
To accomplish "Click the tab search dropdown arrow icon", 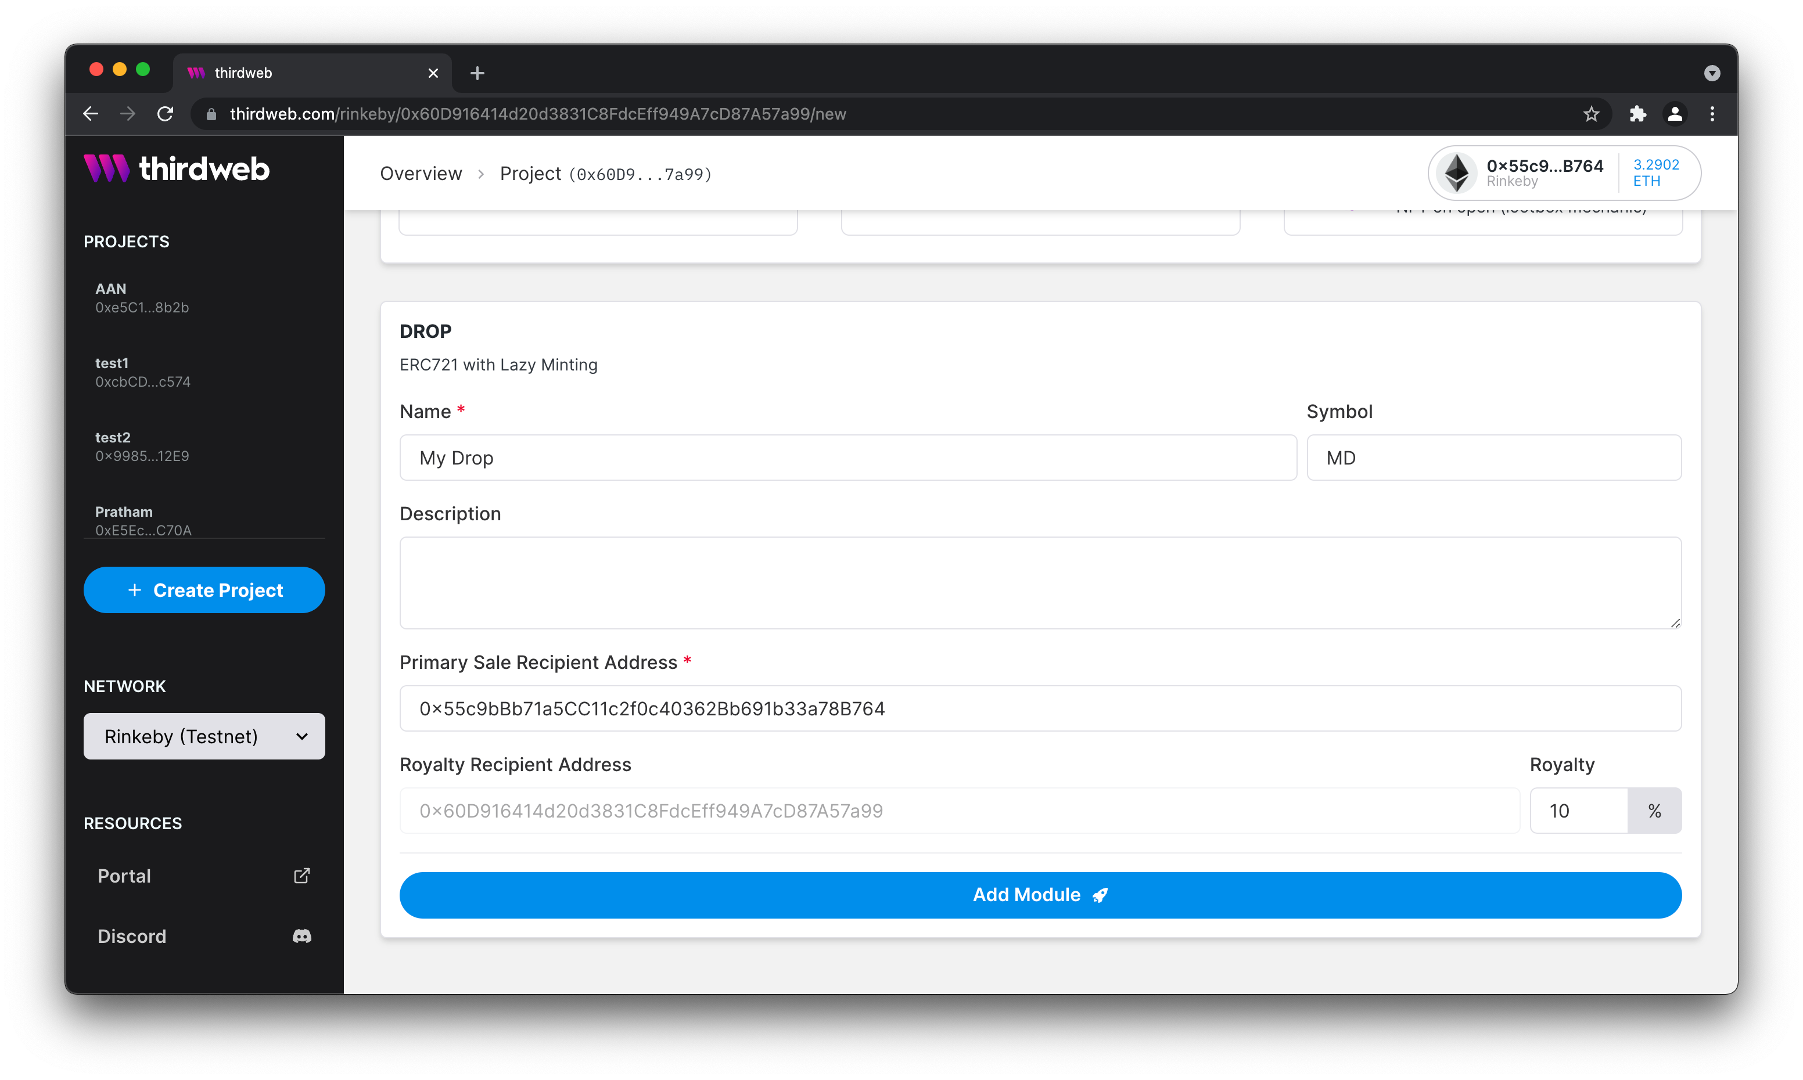I will (x=1711, y=73).
